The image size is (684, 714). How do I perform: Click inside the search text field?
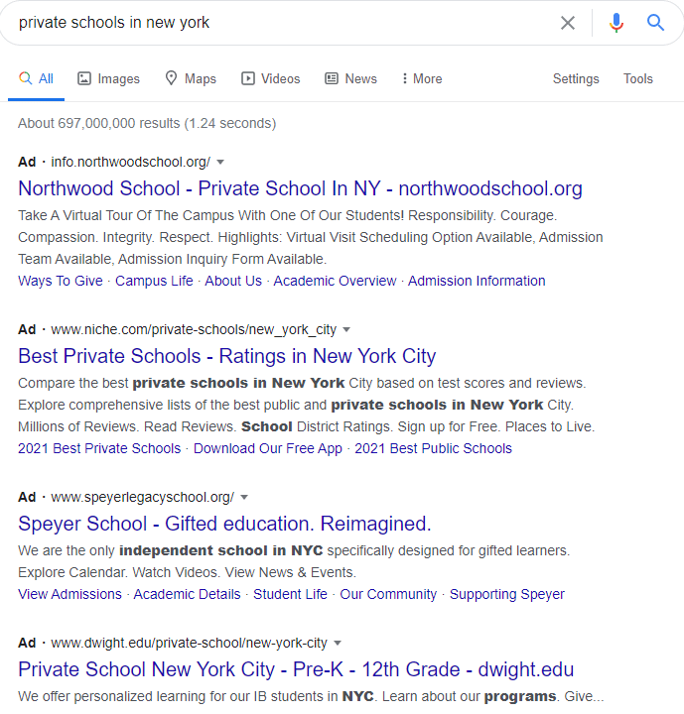[278, 23]
